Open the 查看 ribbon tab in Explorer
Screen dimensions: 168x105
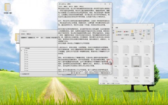pos(117,28)
